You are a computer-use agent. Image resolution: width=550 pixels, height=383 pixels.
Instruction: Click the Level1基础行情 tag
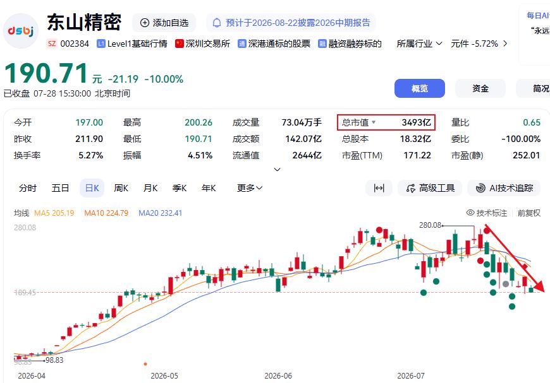[132, 44]
